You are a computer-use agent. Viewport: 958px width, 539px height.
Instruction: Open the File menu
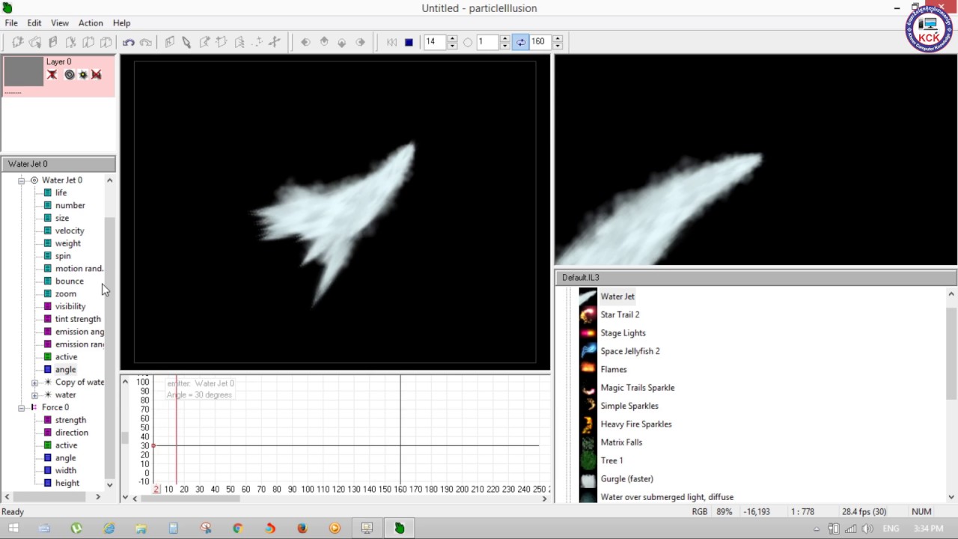pyautogui.click(x=11, y=23)
